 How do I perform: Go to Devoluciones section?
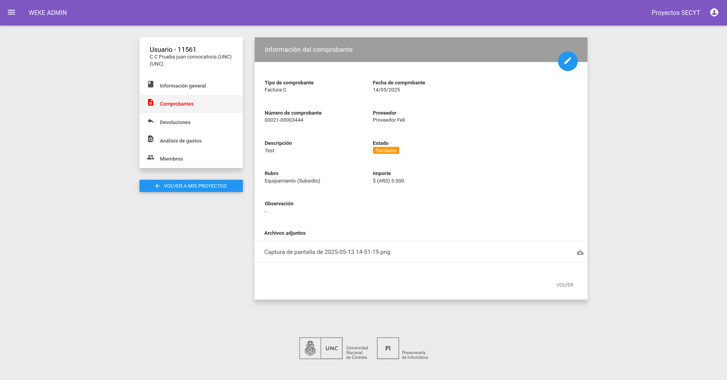191,122
